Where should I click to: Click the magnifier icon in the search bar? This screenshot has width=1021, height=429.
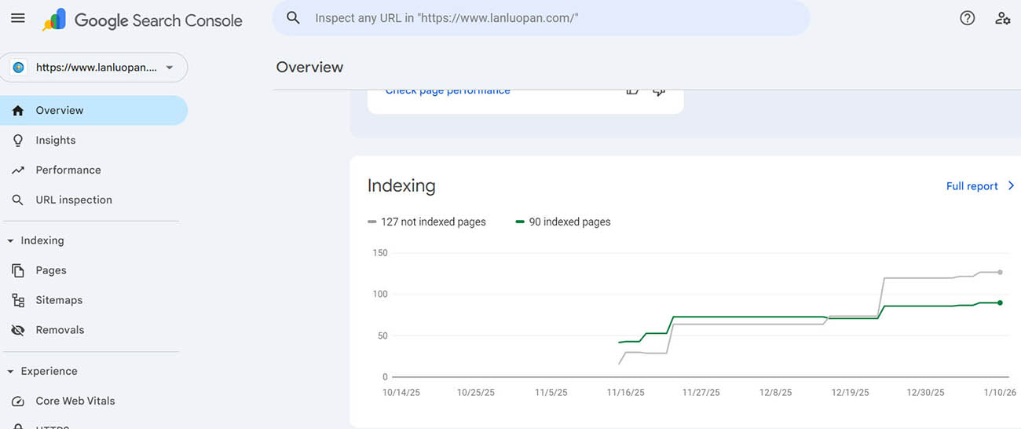(x=293, y=18)
